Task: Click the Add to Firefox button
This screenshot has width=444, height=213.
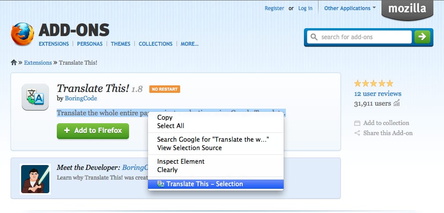Action: tap(93, 131)
